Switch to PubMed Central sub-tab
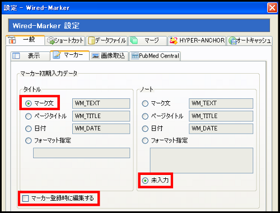 [155, 56]
